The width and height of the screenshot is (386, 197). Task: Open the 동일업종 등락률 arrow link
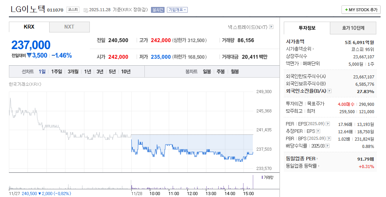[x=319, y=166]
